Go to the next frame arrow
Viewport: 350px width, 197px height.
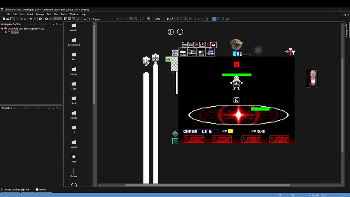tap(121, 19)
